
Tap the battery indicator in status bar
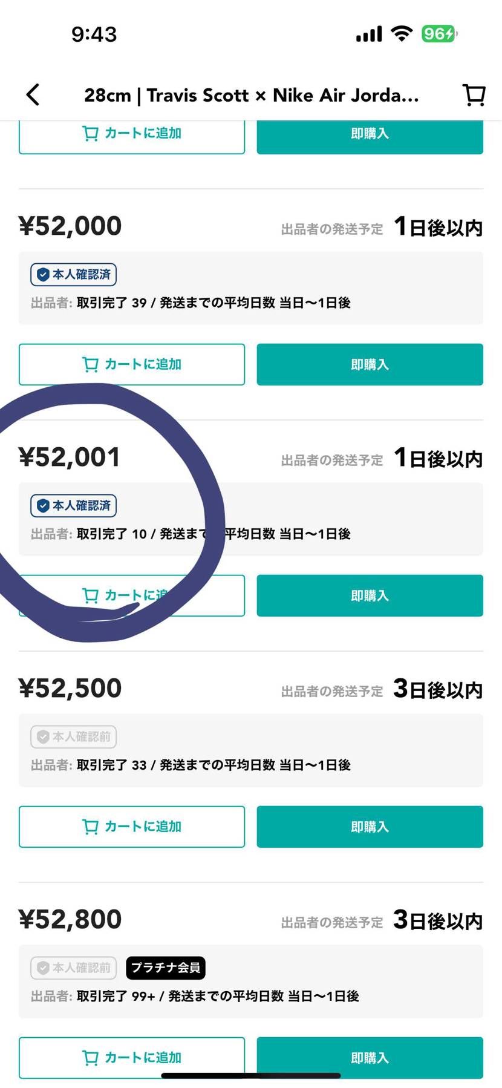[438, 34]
